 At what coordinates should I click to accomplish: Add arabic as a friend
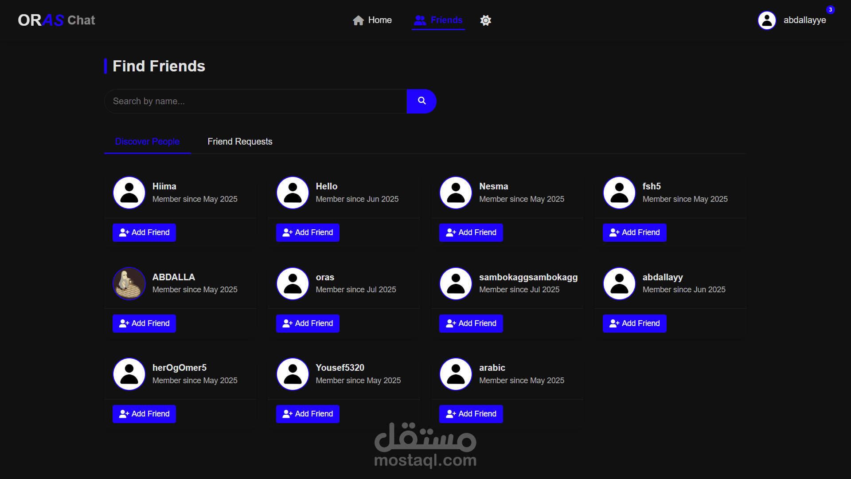(x=471, y=414)
